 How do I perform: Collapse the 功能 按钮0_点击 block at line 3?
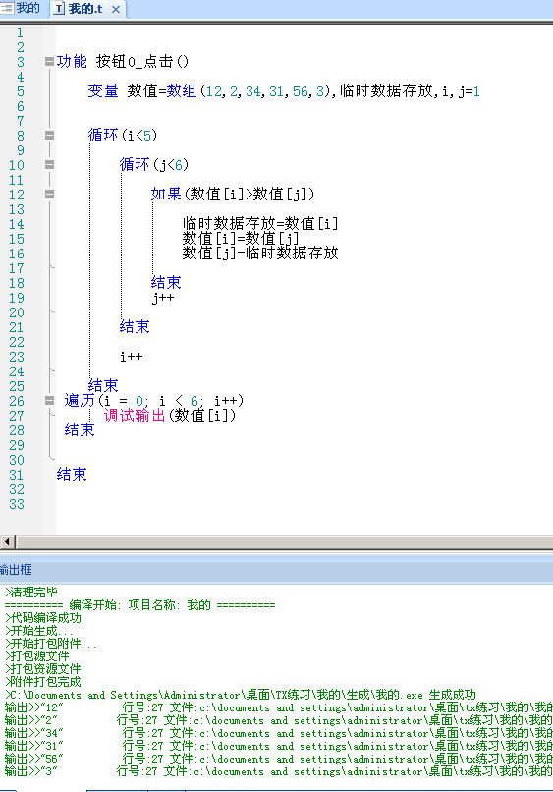(49, 62)
